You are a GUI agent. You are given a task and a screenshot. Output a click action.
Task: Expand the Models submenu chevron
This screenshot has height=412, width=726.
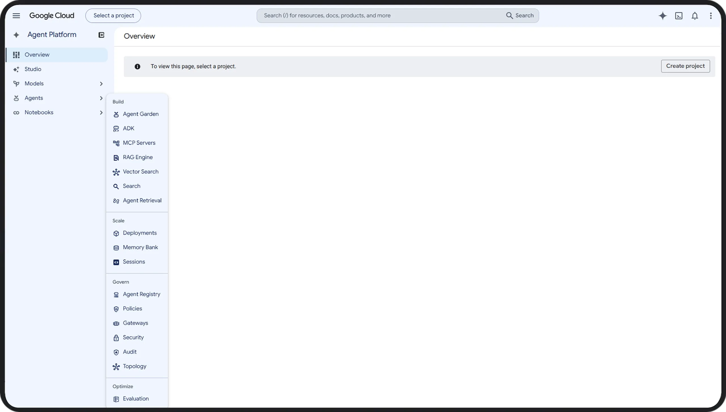101,84
